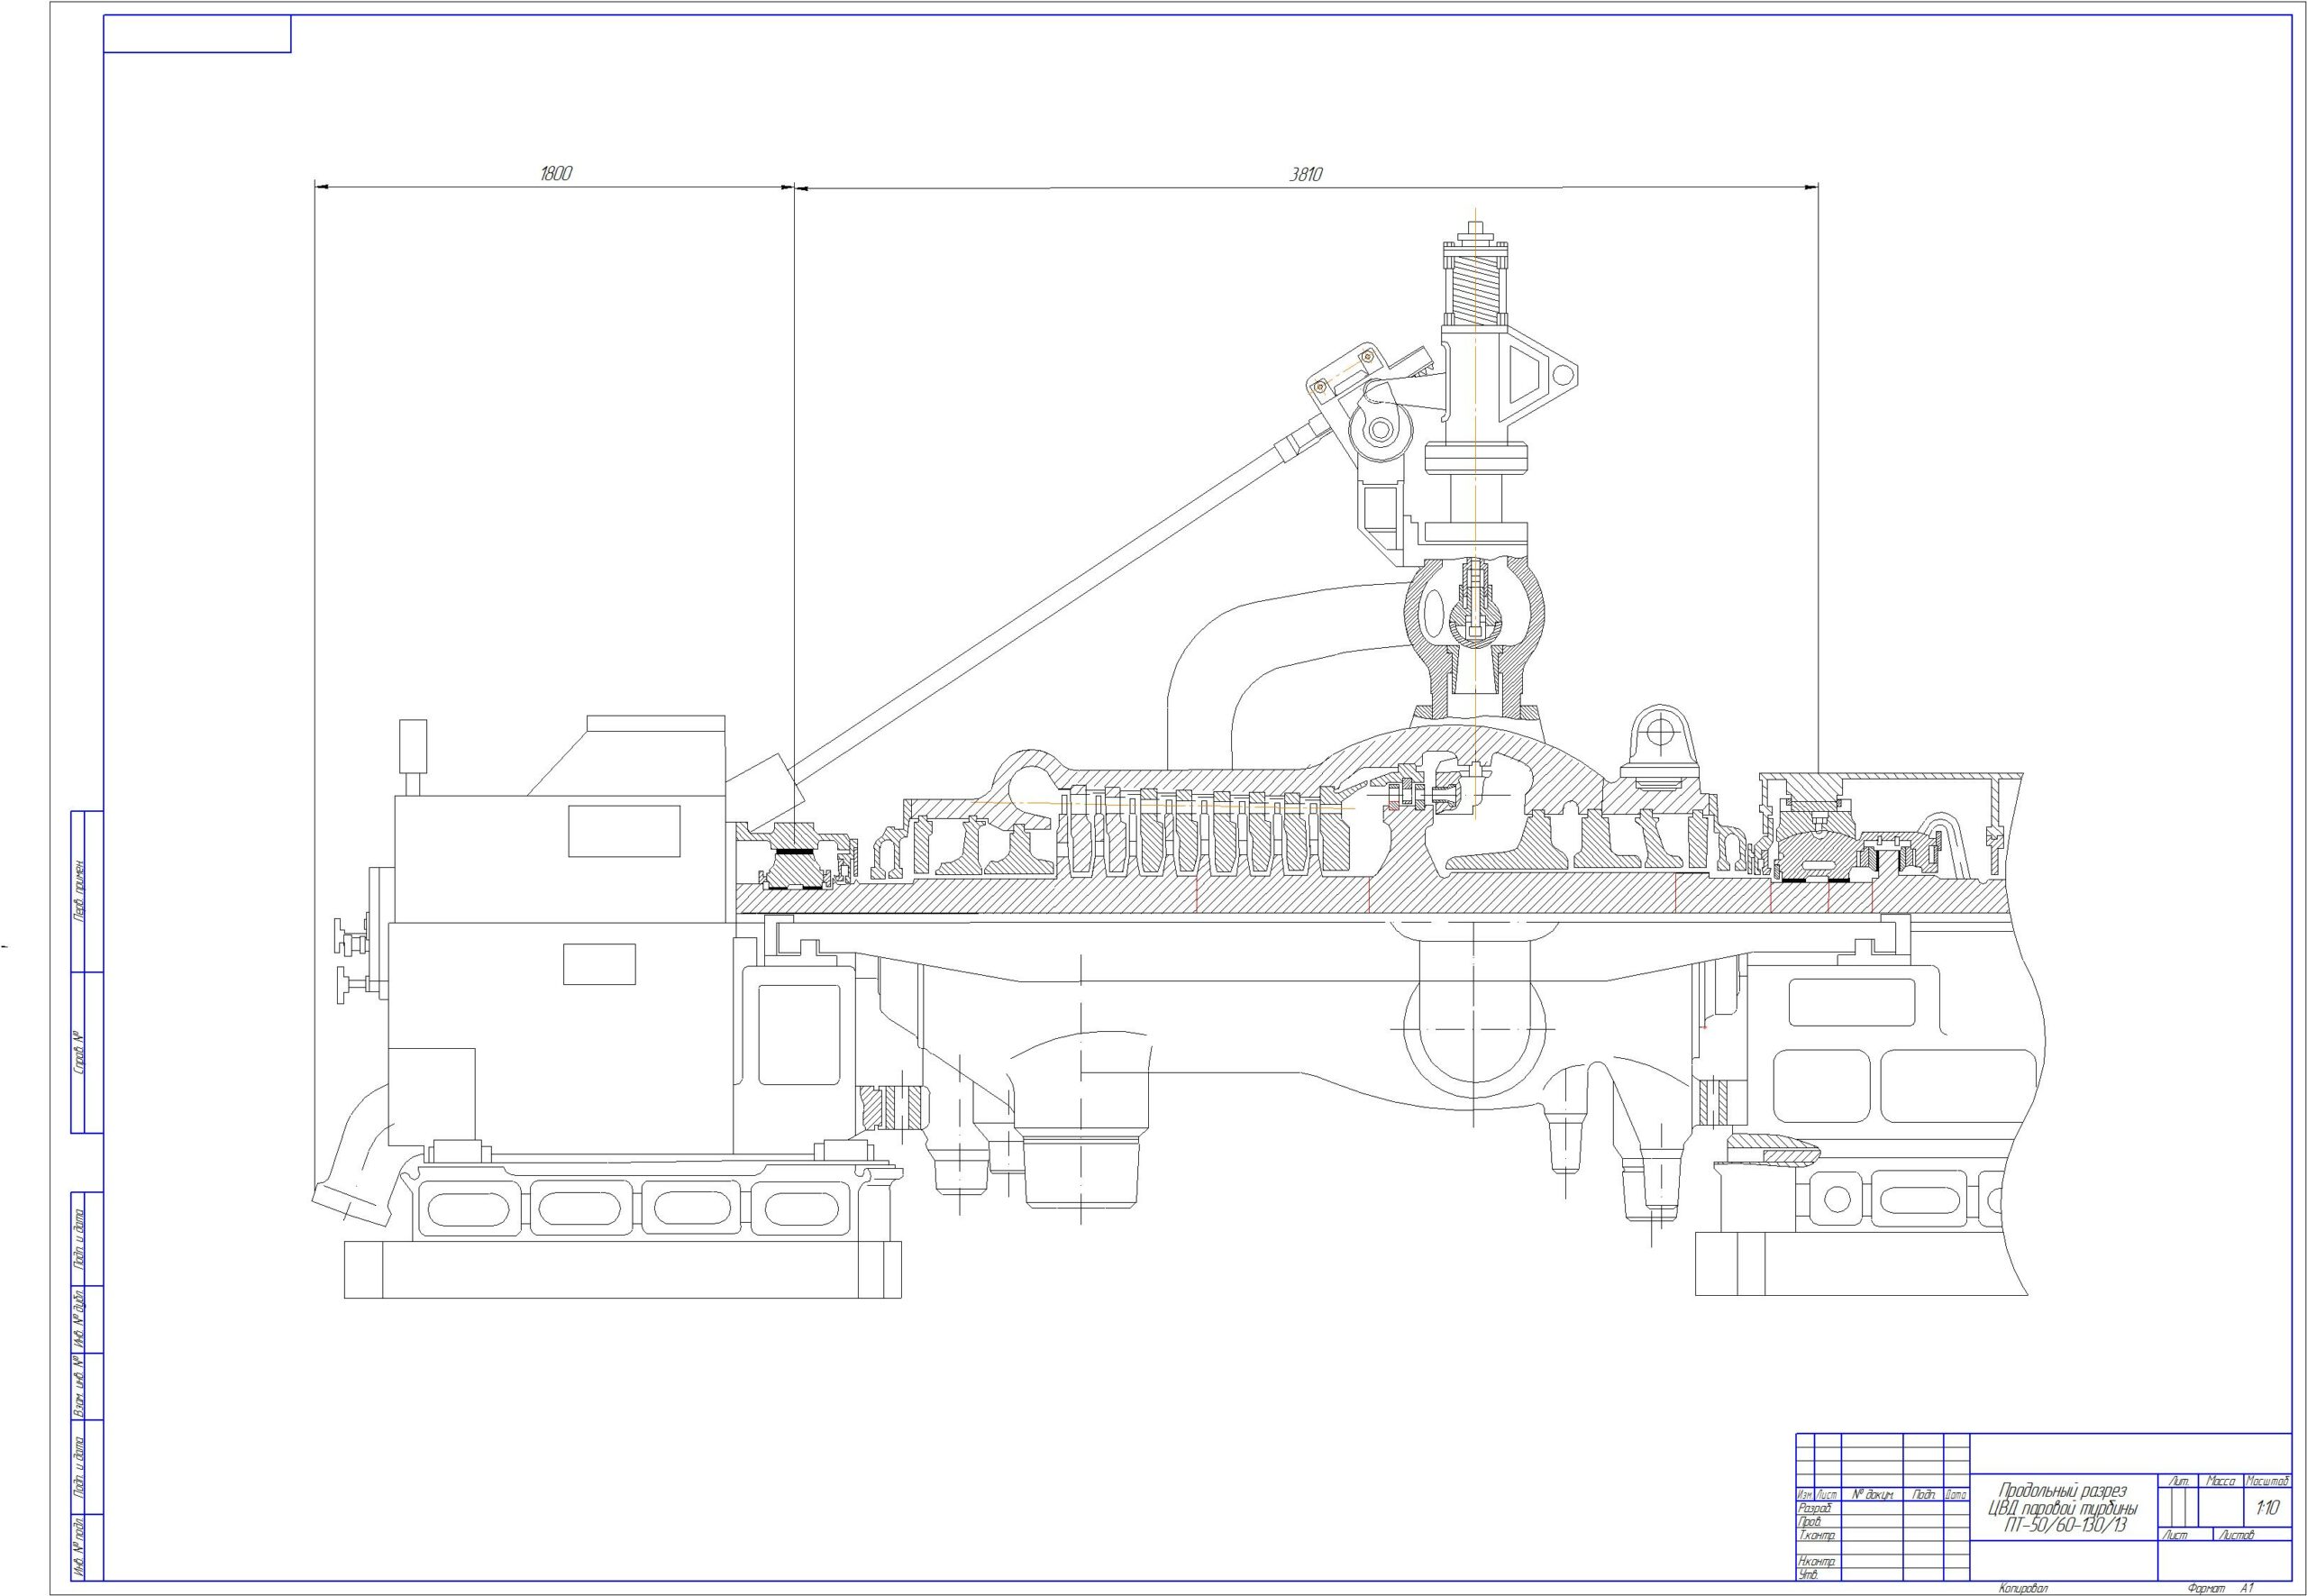The height and width of the screenshot is (1596, 2307).
Task: Click the "Инв. № подл." side label
Action: point(78,1546)
